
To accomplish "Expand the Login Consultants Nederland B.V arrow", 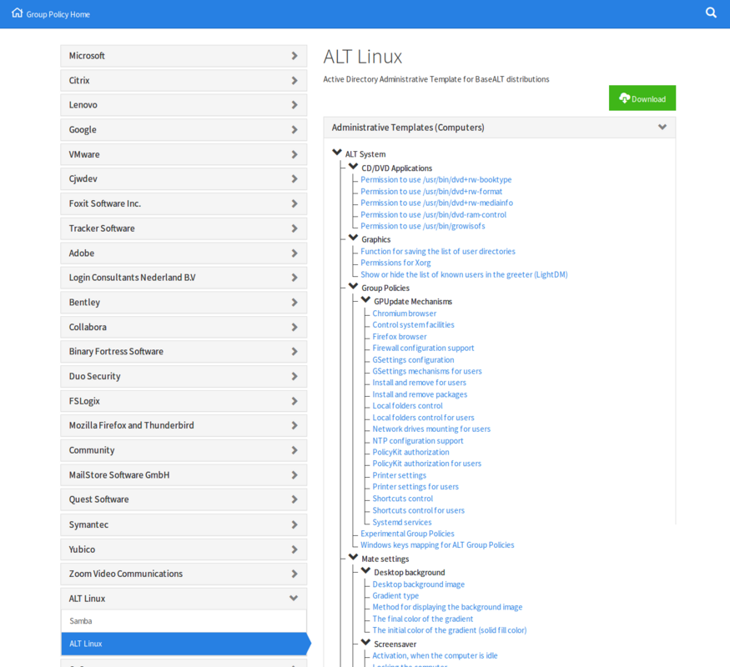I will [295, 278].
